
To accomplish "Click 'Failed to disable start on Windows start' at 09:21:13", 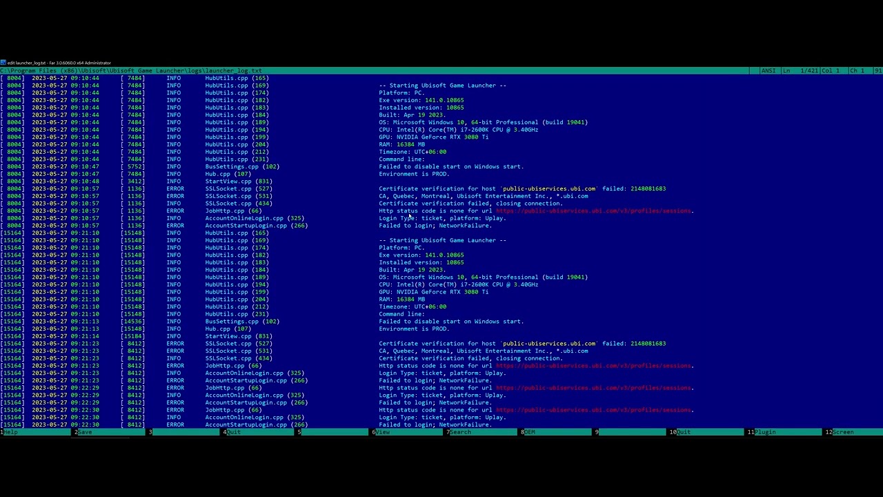I will coord(451,322).
